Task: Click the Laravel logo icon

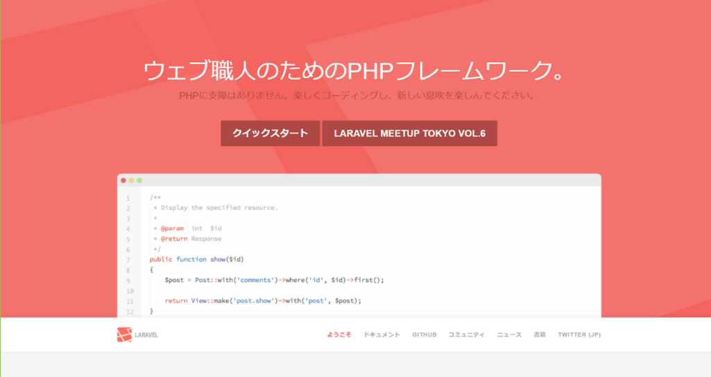Action: 124,335
